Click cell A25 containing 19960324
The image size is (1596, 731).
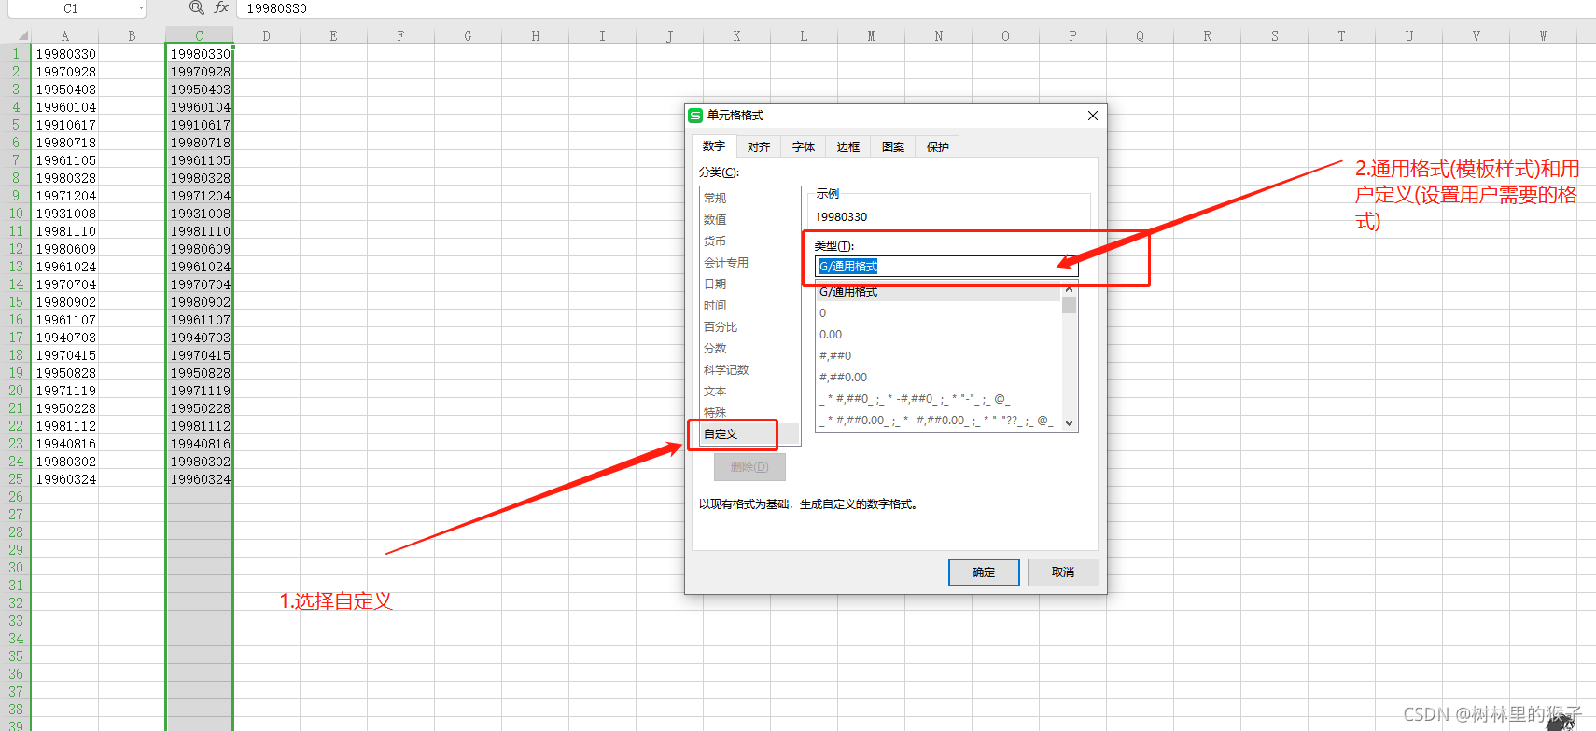[x=65, y=479]
